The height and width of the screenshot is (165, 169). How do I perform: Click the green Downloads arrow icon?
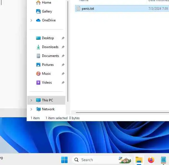(x=38, y=47)
